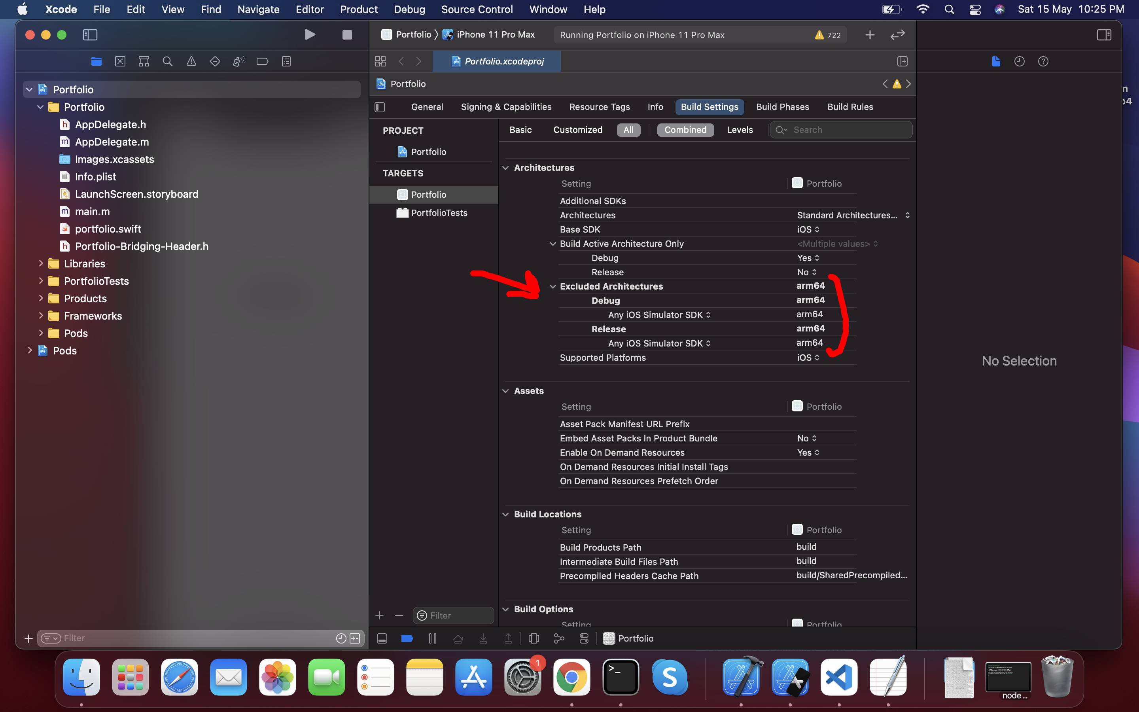
Task: Click the Stop button in toolbar
Action: pos(347,35)
